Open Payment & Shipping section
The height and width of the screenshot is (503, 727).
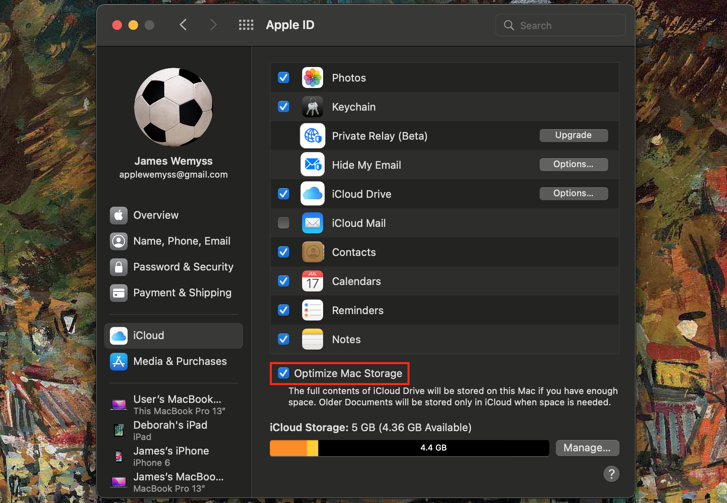coord(174,293)
